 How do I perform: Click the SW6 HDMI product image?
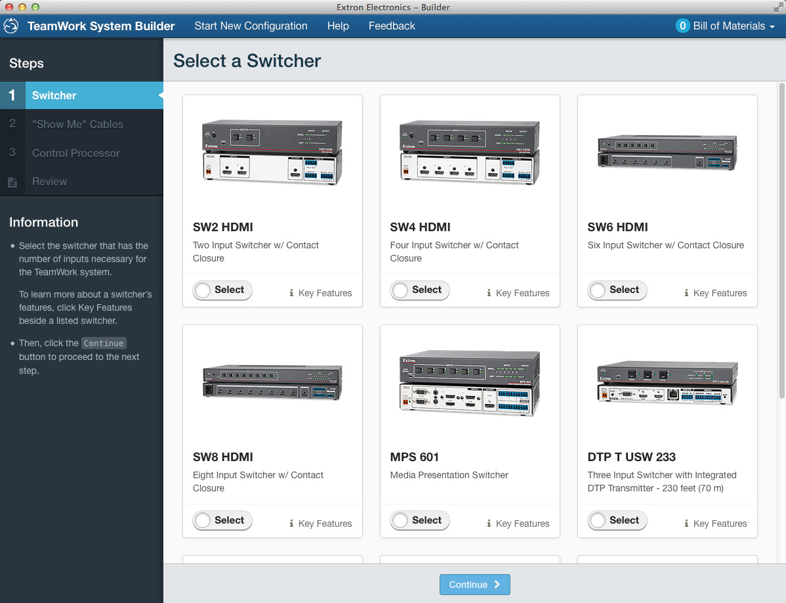pos(667,152)
